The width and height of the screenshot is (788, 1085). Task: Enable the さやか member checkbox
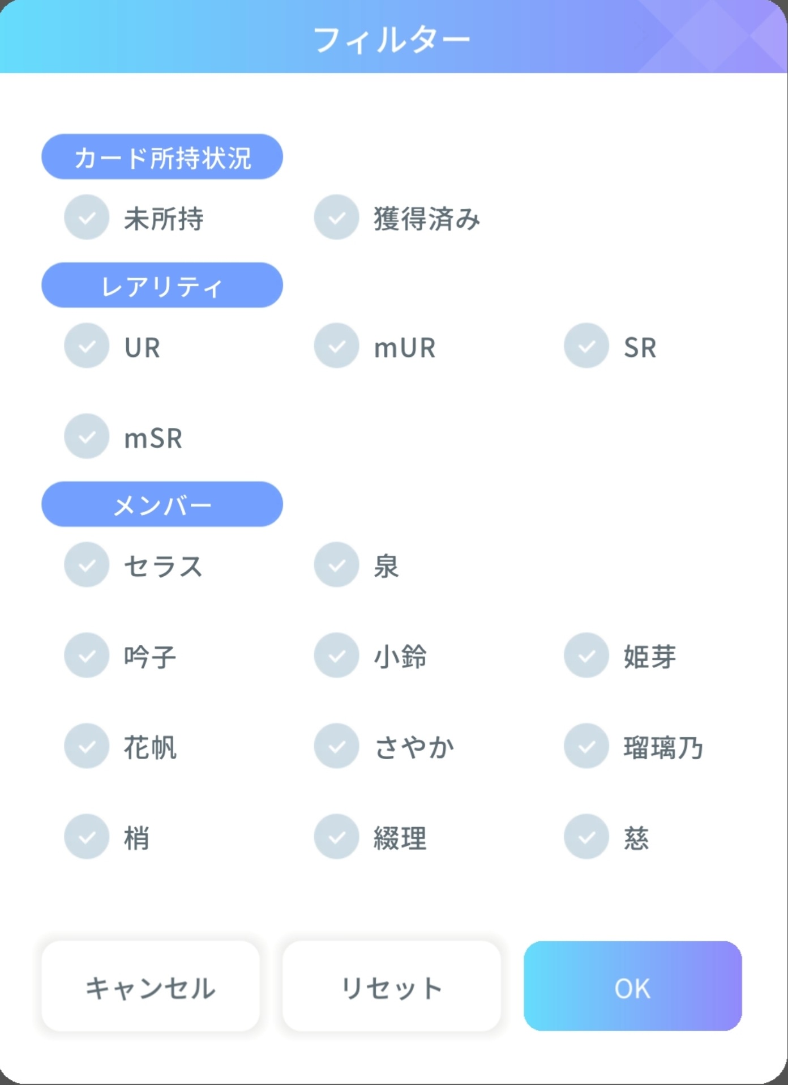337,746
